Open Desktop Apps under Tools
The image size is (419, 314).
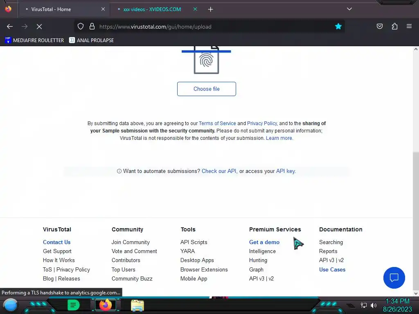click(197, 260)
